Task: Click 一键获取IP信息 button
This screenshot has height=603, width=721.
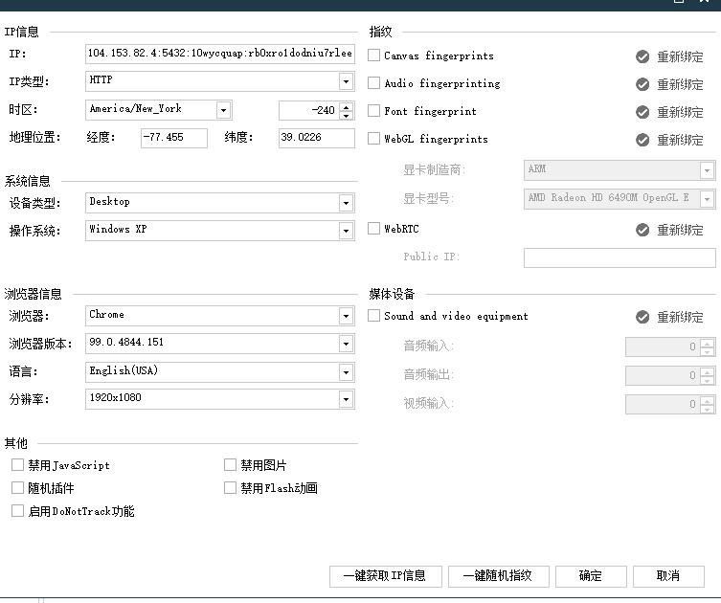Action: (385, 576)
